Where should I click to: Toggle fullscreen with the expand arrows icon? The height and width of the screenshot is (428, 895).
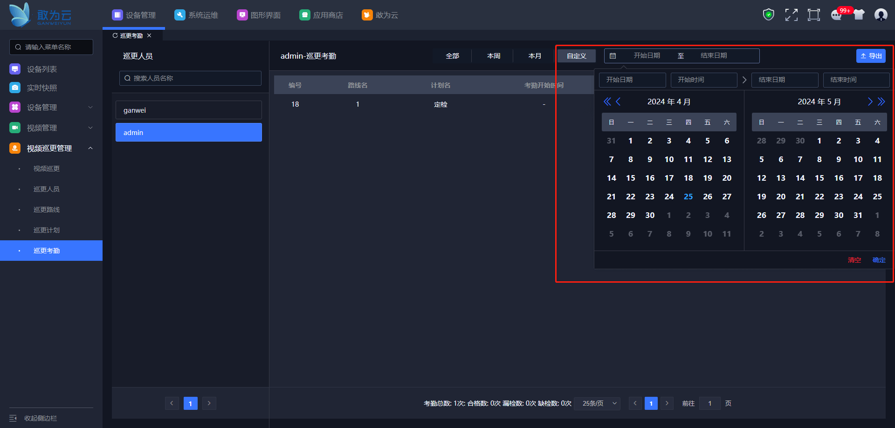click(792, 15)
